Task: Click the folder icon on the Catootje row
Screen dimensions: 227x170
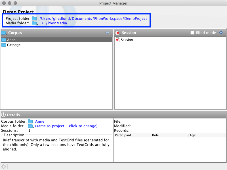Action: coord(3,45)
